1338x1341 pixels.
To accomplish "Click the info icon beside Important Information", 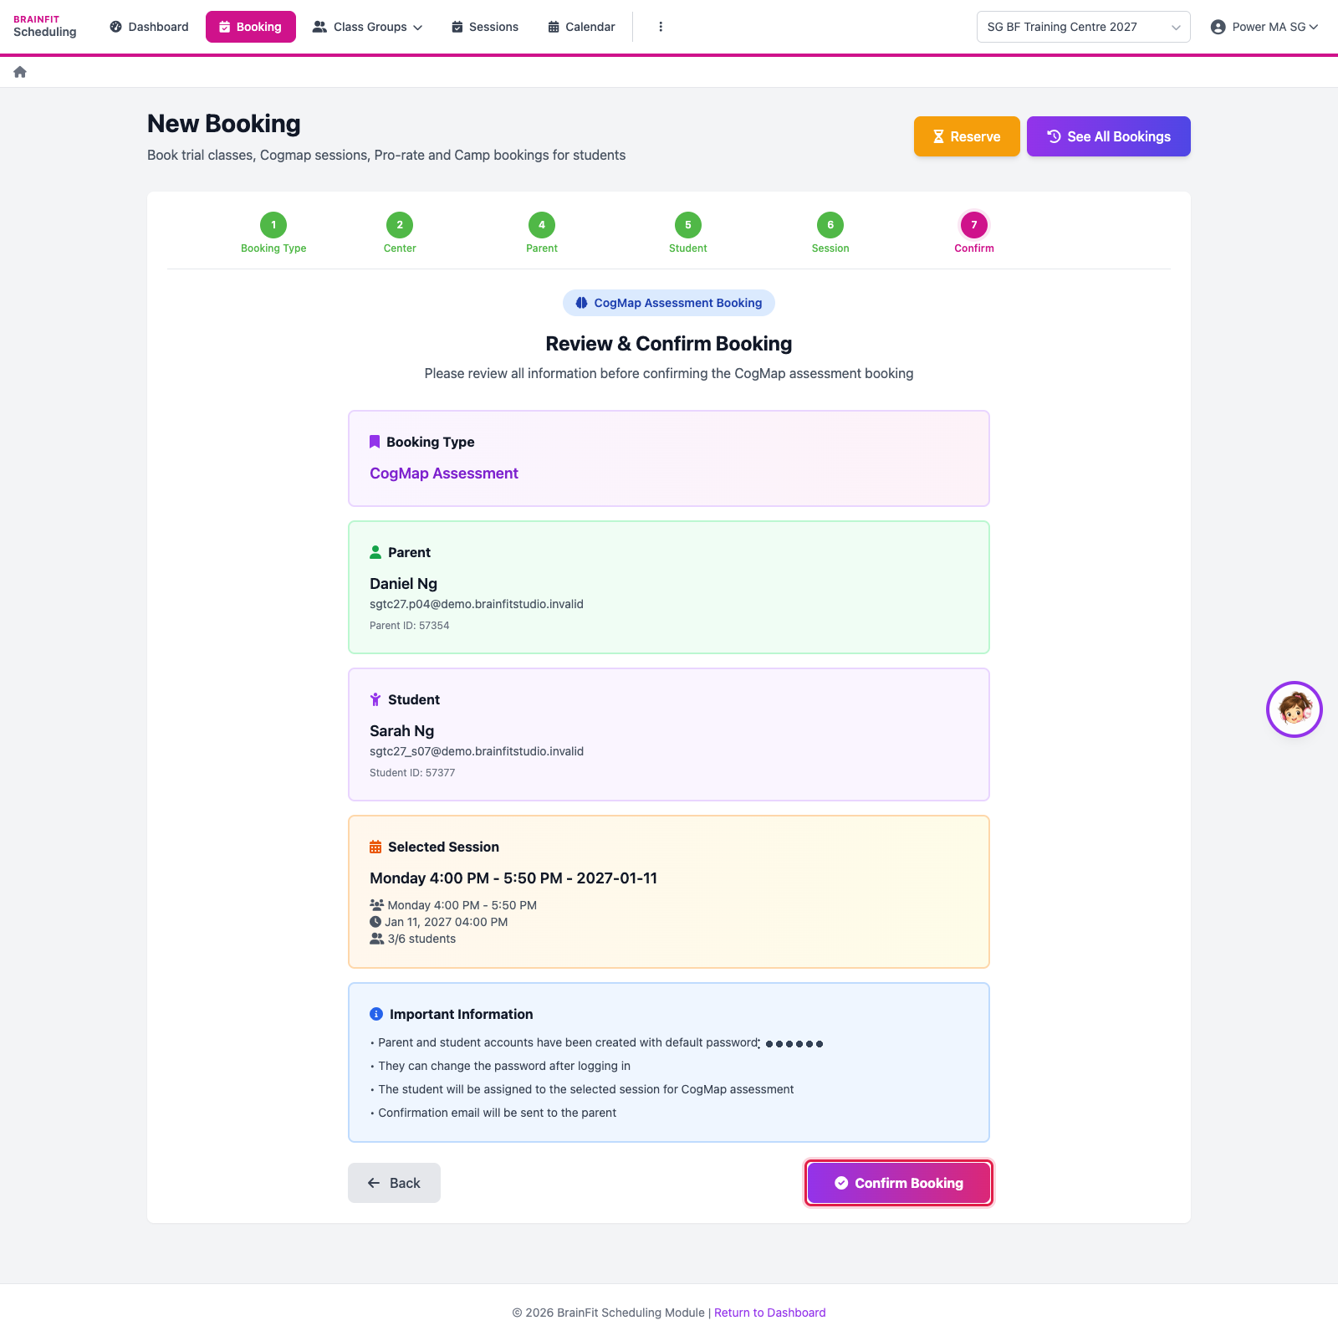I will pos(376,1014).
